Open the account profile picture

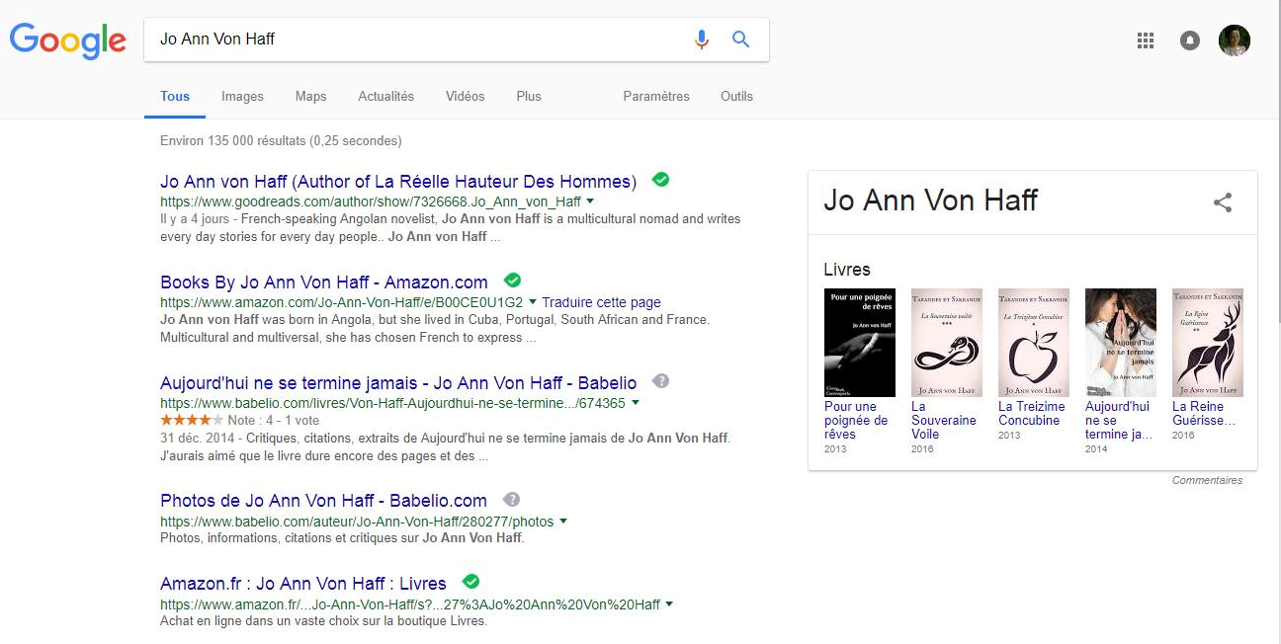click(x=1235, y=40)
